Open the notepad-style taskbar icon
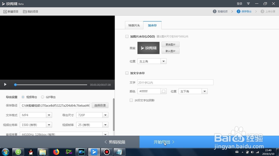Screen dimensions: 279x156 coord(119,152)
